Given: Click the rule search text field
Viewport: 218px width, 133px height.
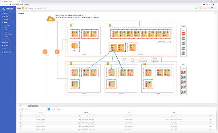Looking at the screenshot, I should pos(33,109).
